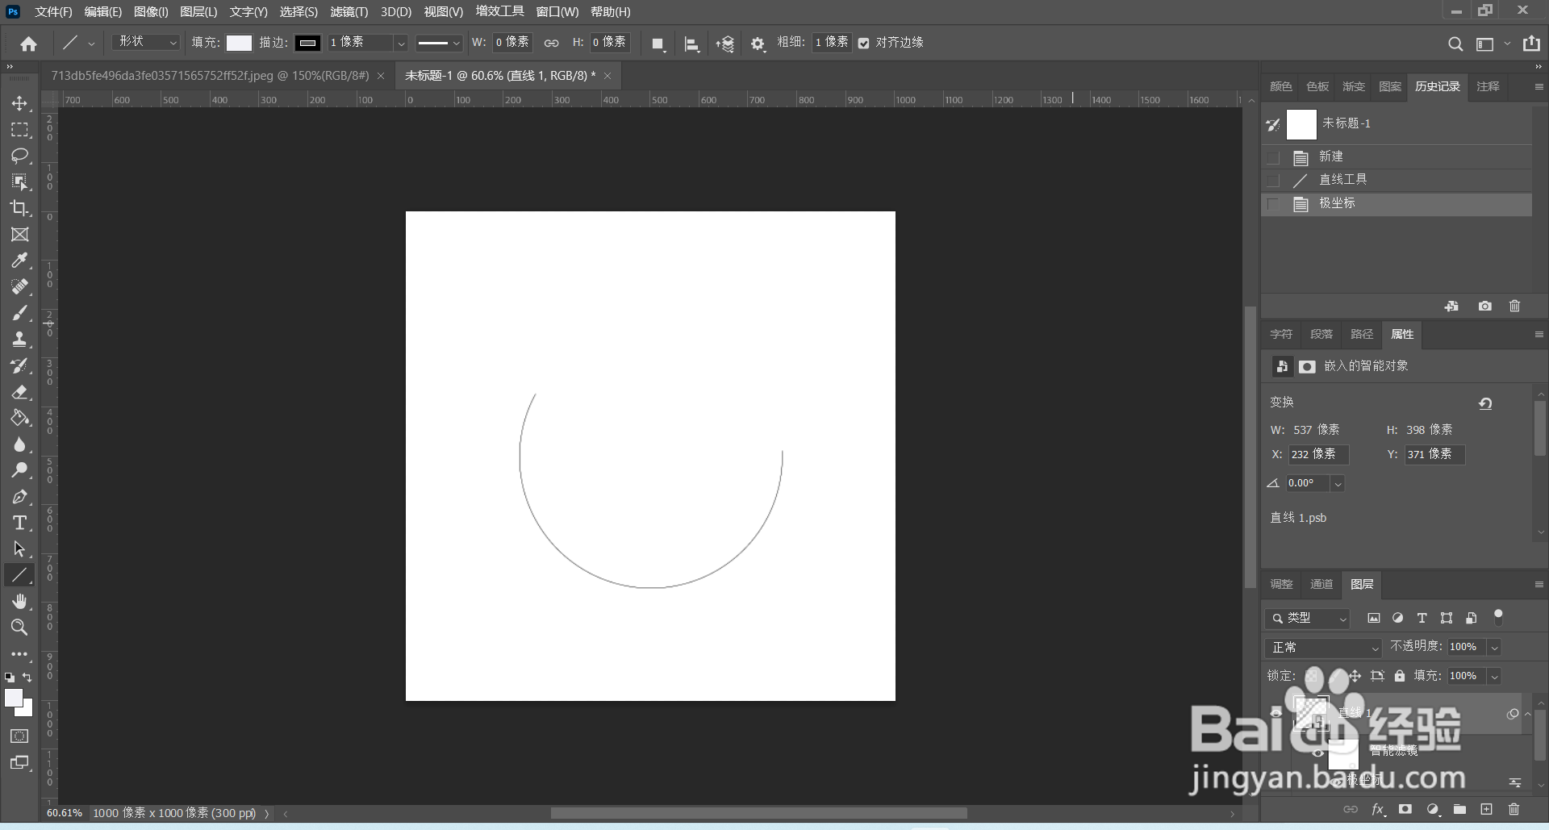The width and height of the screenshot is (1549, 830).
Task: Toggle lock all padlock for layer
Action: click(x=1400, y=676)
